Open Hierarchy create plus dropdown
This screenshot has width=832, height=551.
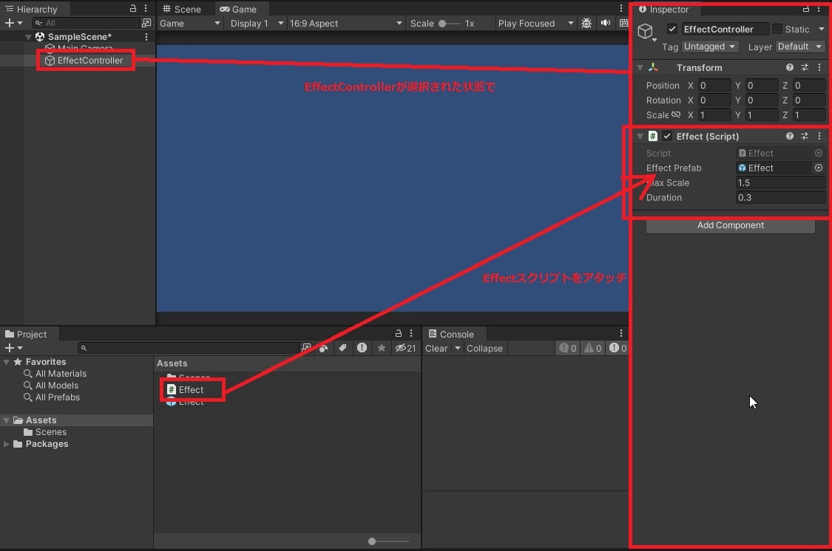13,23
